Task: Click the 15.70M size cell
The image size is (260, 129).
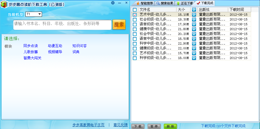Action: pos(183,53)
